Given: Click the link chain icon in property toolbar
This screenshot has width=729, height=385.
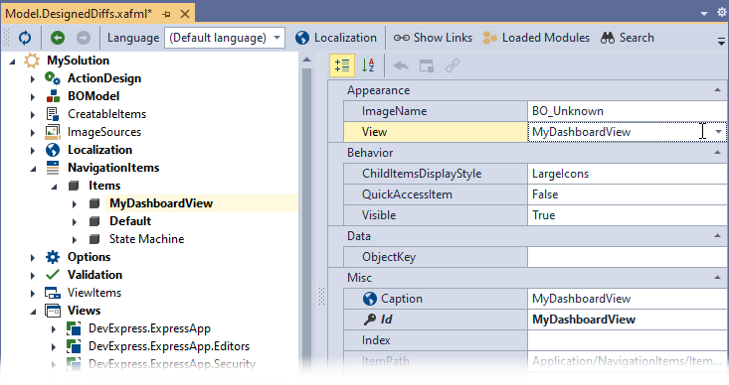Looking at the screenshot, I should (453, 65).
